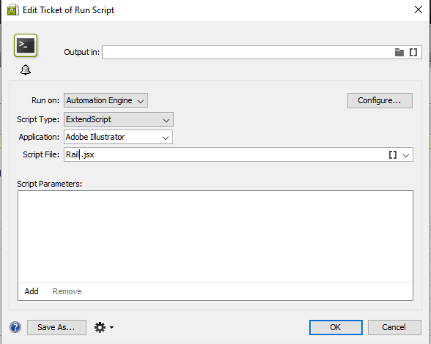Click the Configure... button
431x344 pixels.
click(380, 100)
